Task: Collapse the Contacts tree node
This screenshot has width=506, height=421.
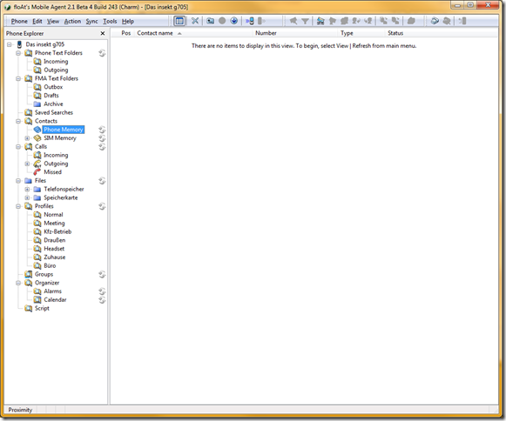Action: (18, 121)
